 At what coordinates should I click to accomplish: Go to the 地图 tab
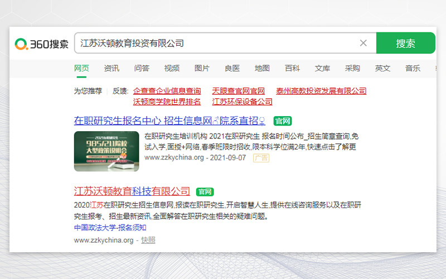pos(262,68)
